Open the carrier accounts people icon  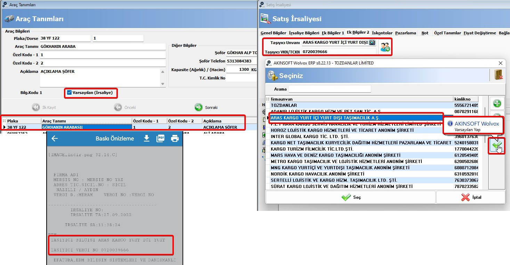click(x=385, y=47)
